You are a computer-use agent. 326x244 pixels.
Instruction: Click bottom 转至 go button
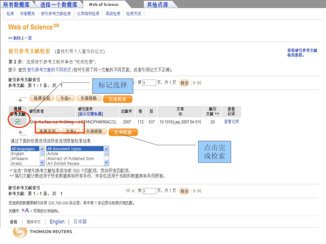184,191
